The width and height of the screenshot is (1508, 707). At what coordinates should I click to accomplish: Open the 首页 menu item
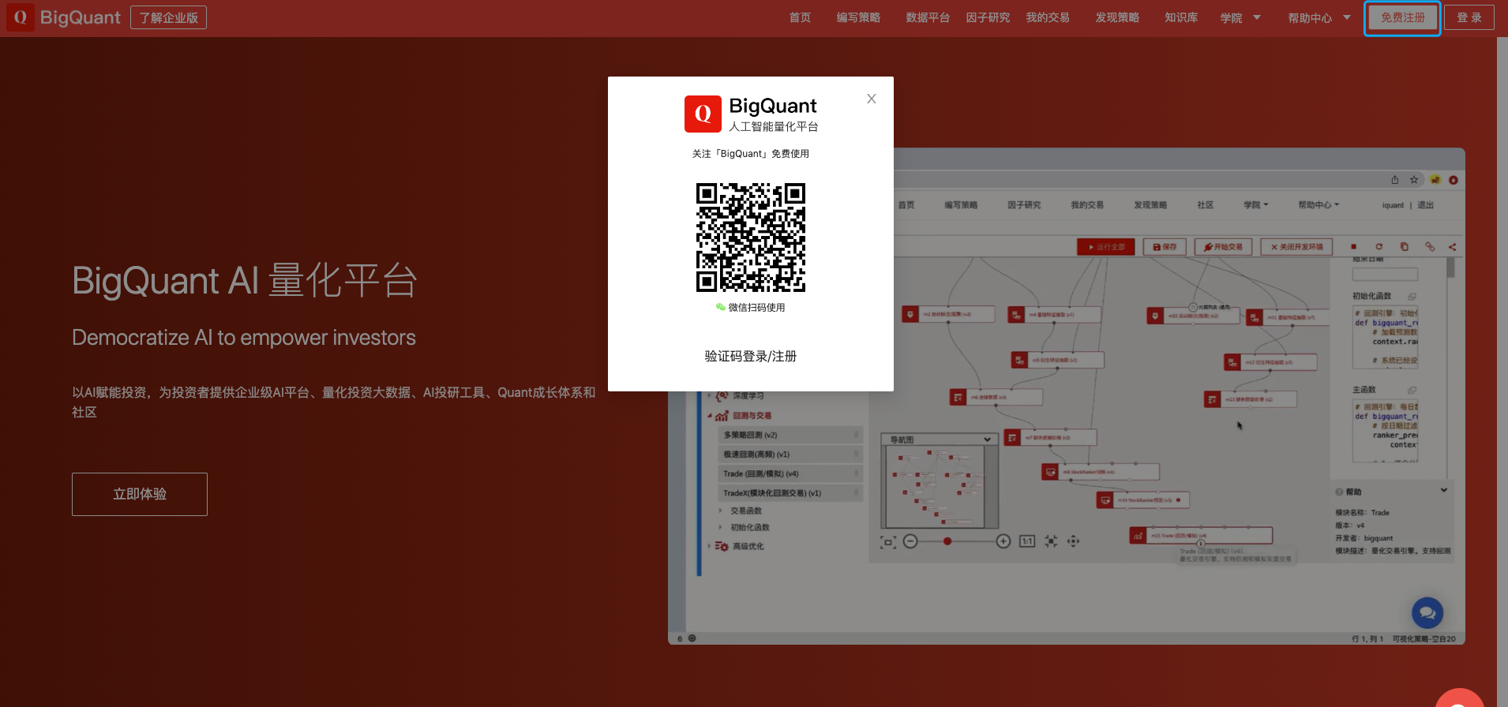coord(800,17)
